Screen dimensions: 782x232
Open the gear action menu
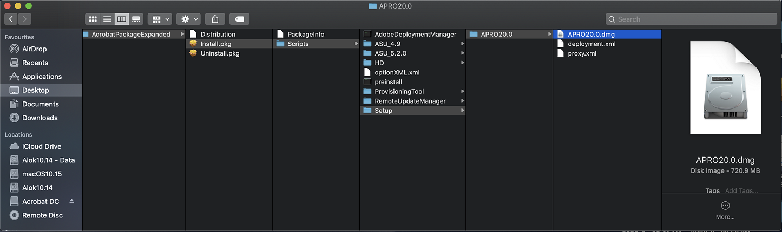[x=189, y=19]
